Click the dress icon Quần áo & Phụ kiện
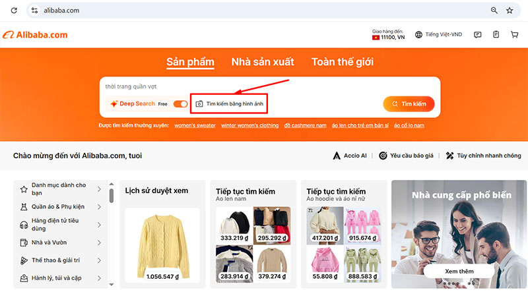The width and height of the screenshot is (528, 292). 24,207
